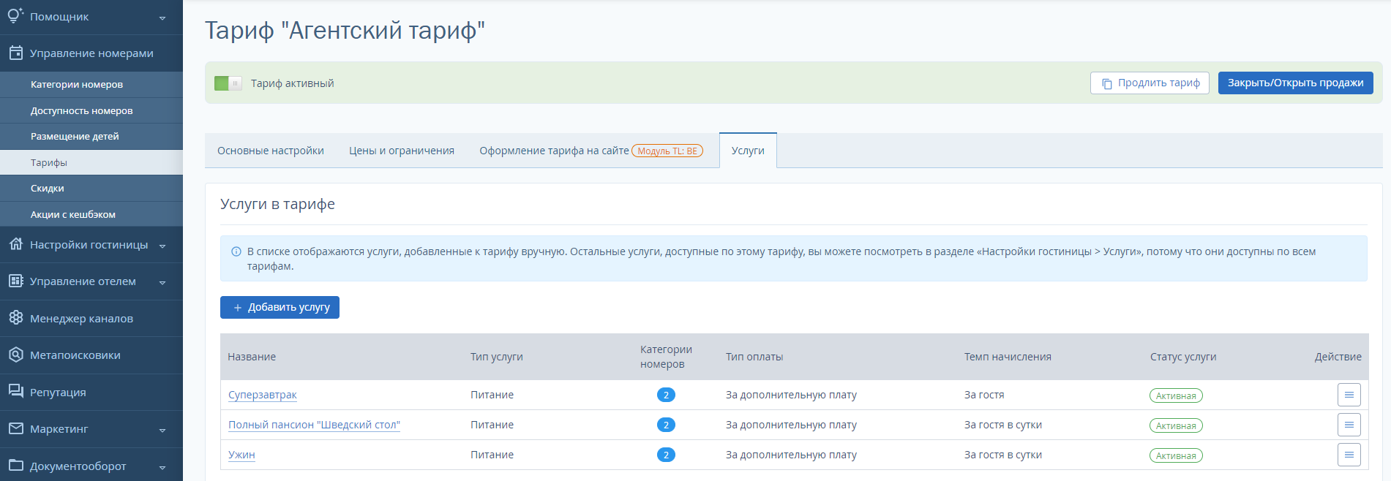Click the Менеджер каналов flower icon

[15, 318]
